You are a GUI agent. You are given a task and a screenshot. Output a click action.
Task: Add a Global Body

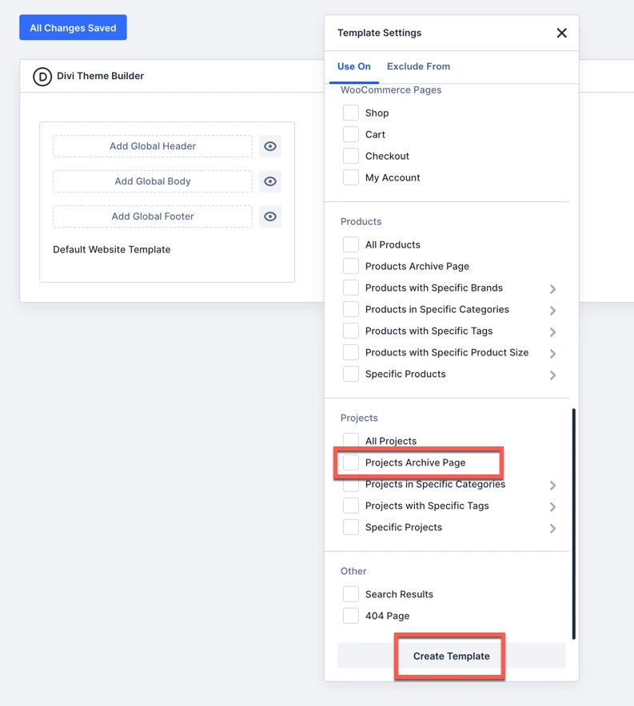[x=153, y=181]
